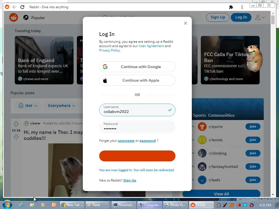This screenshot has height=209, width=279.
Task: Open FCC Calls For TikTok Ban card
Action: [230, 60]
